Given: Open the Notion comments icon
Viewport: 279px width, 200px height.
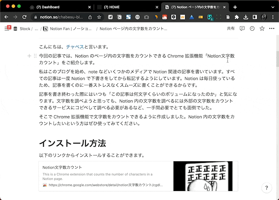Looking at the screenshot, I should point(242,29).
